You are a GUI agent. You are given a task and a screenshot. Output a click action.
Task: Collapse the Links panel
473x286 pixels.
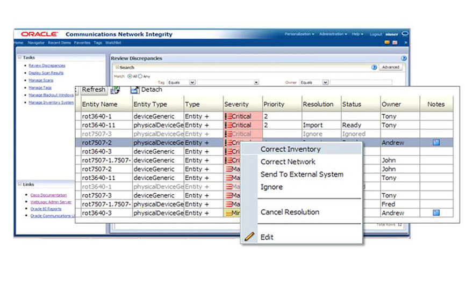coord(19,184)
